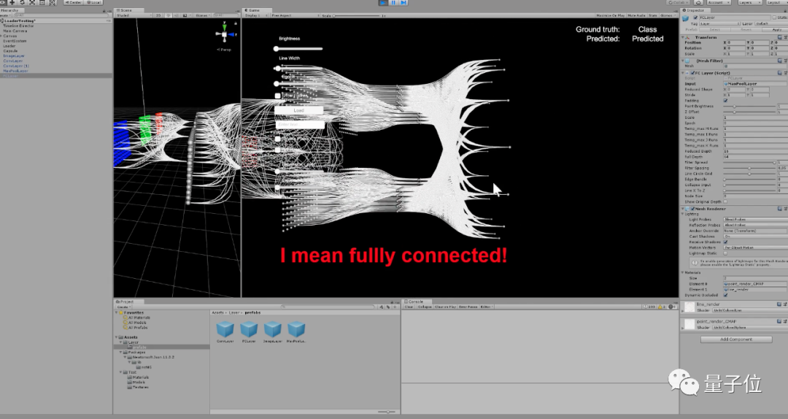Open the MaxPoolLayer prefab asset
Screen dimensions: 788x419
pos(296,332)
